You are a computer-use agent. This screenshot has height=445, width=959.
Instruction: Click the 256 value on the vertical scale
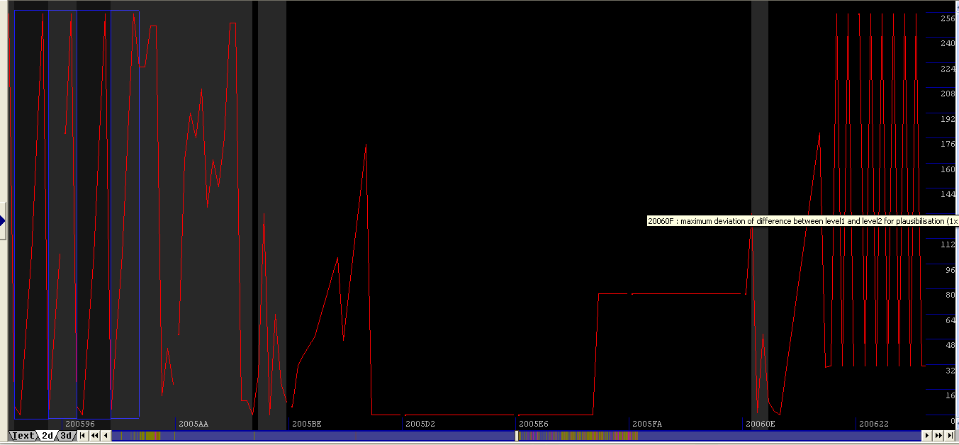pos(947,18)
